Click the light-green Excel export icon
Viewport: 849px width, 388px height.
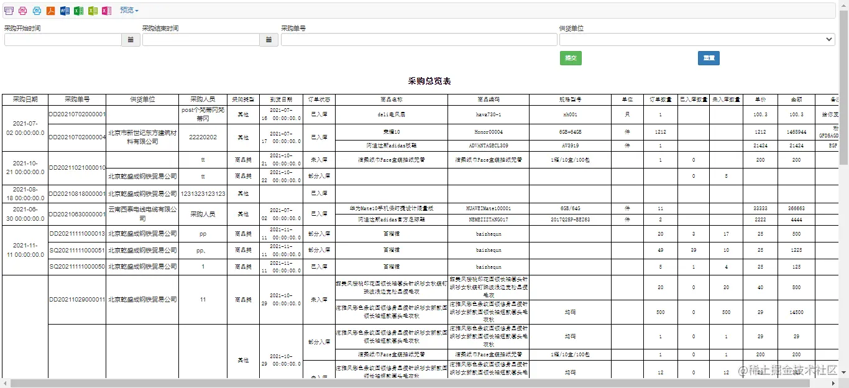click(x=92, y=10)
